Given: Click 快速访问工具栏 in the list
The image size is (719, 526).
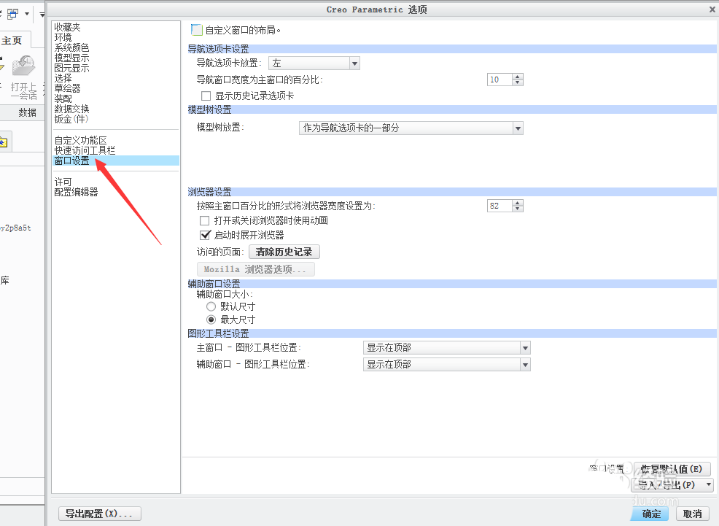Looking at the screenshot, I should pyautogui.click(x=85, y=150).
